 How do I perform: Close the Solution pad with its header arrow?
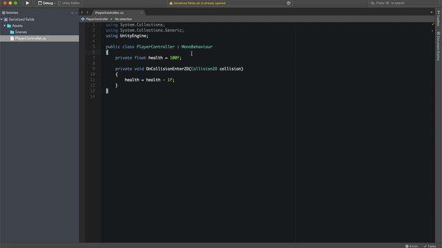tap(76, 12)
